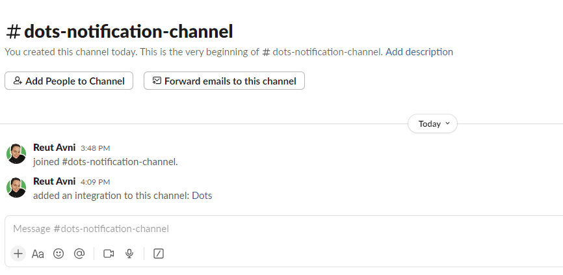Click the dots-notification-channel title heading
Screen dimensions: 563x275
click(120, 32)
